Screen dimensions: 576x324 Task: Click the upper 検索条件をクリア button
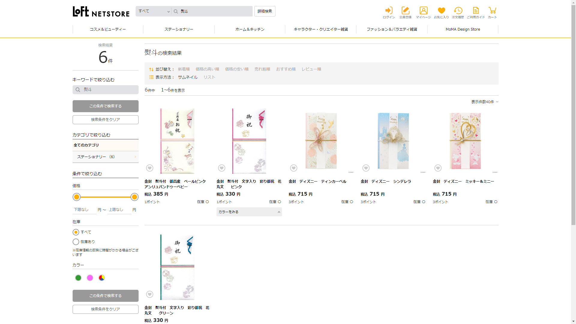(x=106, y=120)
